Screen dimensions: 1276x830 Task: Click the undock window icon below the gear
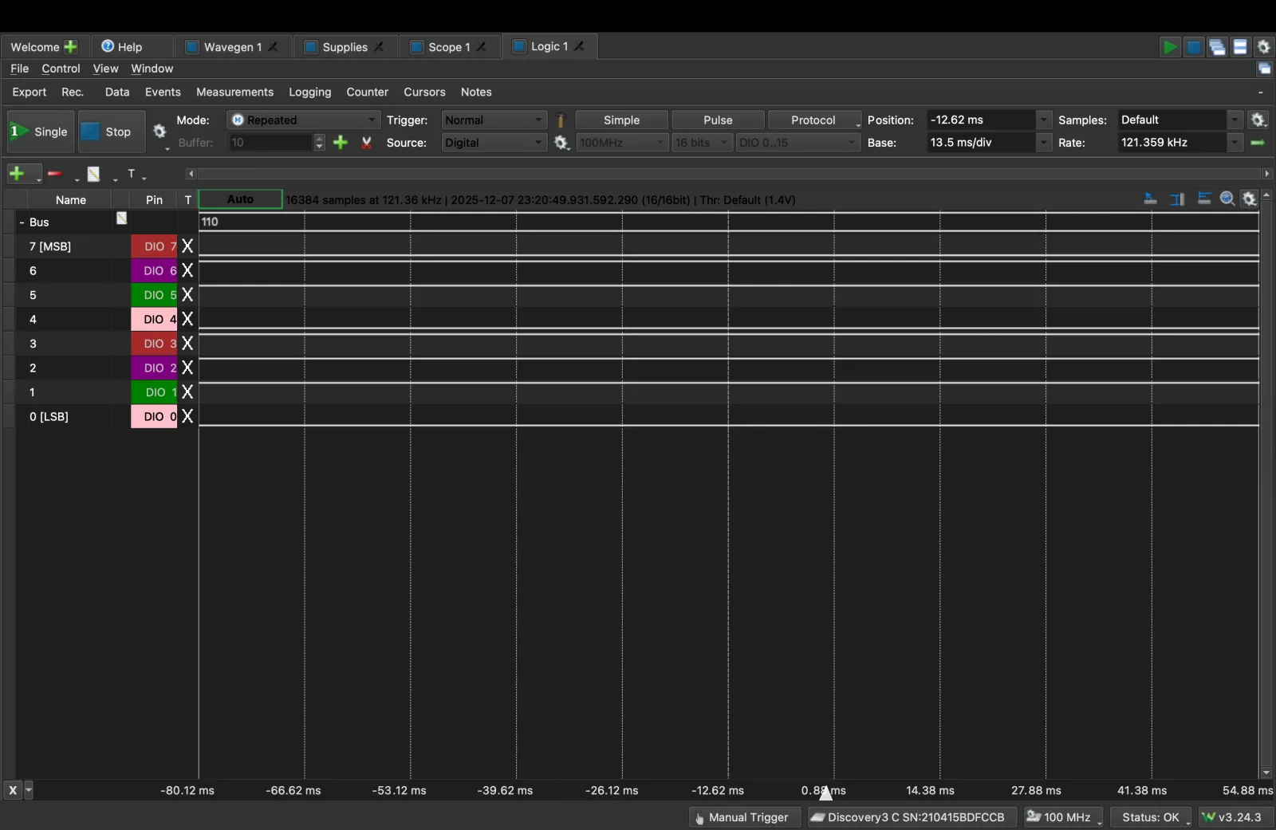click(x=1265, y=69)
